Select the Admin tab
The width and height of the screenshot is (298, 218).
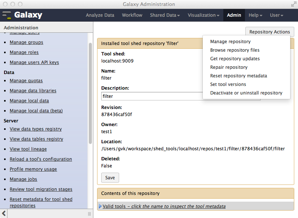click(x=234, y=15)
